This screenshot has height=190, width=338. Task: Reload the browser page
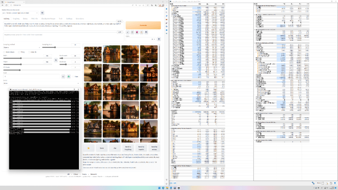pos(6,5)
